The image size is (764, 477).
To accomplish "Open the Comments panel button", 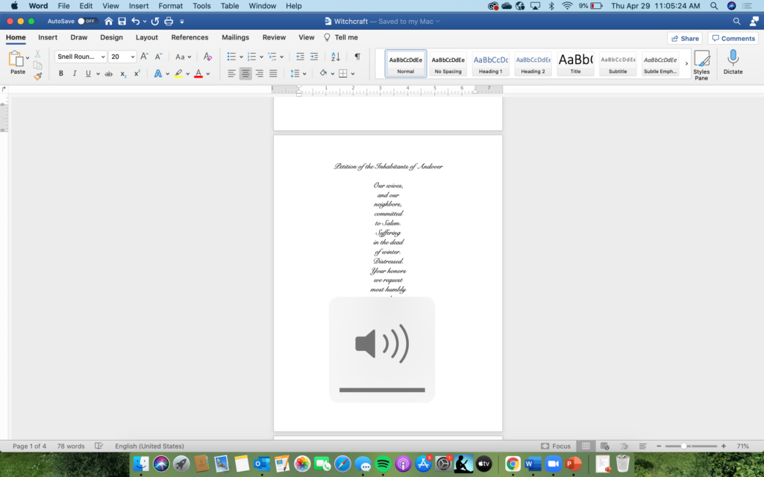I will [x=733, y=38].
